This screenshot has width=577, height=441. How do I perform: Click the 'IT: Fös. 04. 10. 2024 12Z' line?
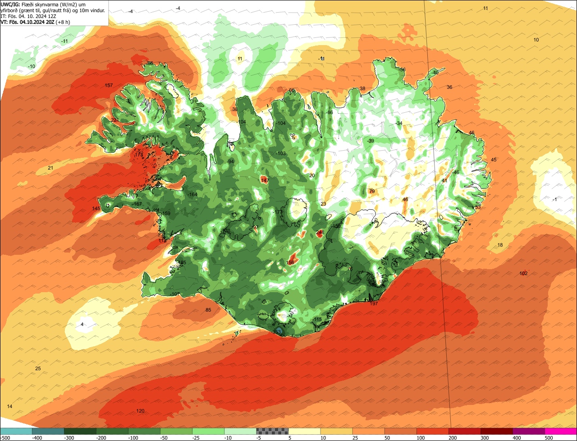[28, 16]
